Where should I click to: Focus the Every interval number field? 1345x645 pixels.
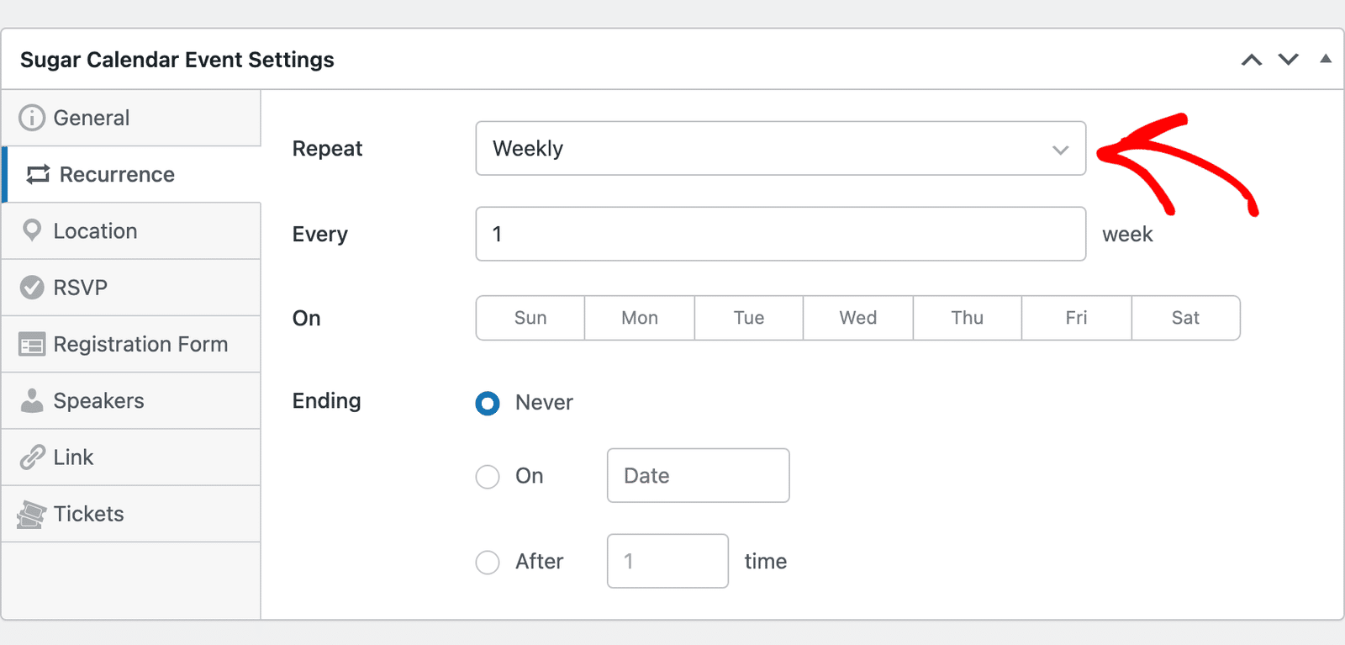point(781,234)
